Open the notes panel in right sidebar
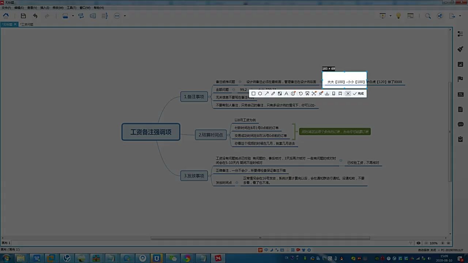This screenshot has width=468, height=263. tap(460, 109)
